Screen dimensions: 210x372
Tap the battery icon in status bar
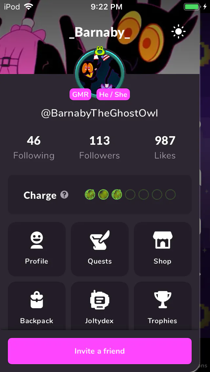pos(192,7)
